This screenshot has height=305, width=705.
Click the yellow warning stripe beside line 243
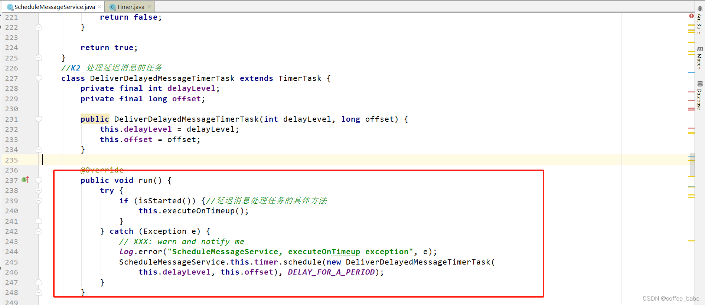tap(691, 241)
